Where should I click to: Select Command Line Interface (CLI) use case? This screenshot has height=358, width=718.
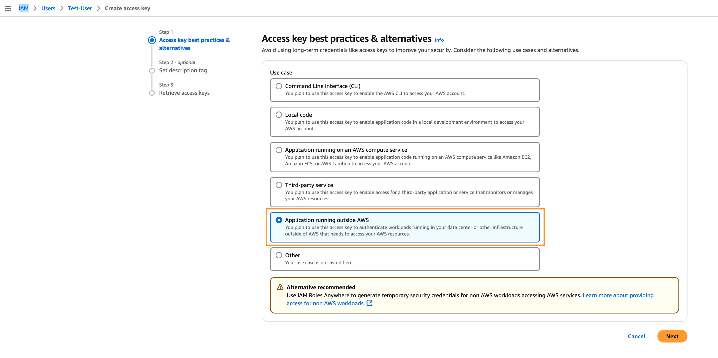[279, 86]
